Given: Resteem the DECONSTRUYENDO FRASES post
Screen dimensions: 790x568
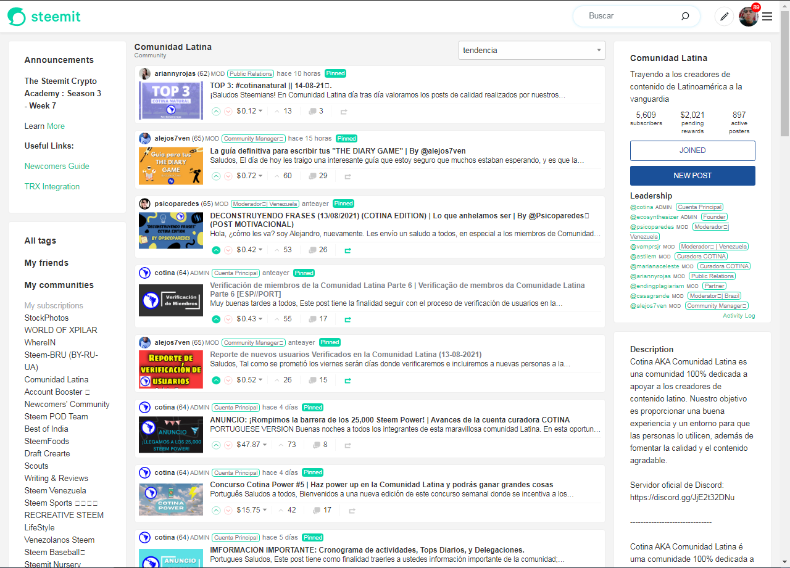Looking at the screenshot, I should click(x=348, y=250).
